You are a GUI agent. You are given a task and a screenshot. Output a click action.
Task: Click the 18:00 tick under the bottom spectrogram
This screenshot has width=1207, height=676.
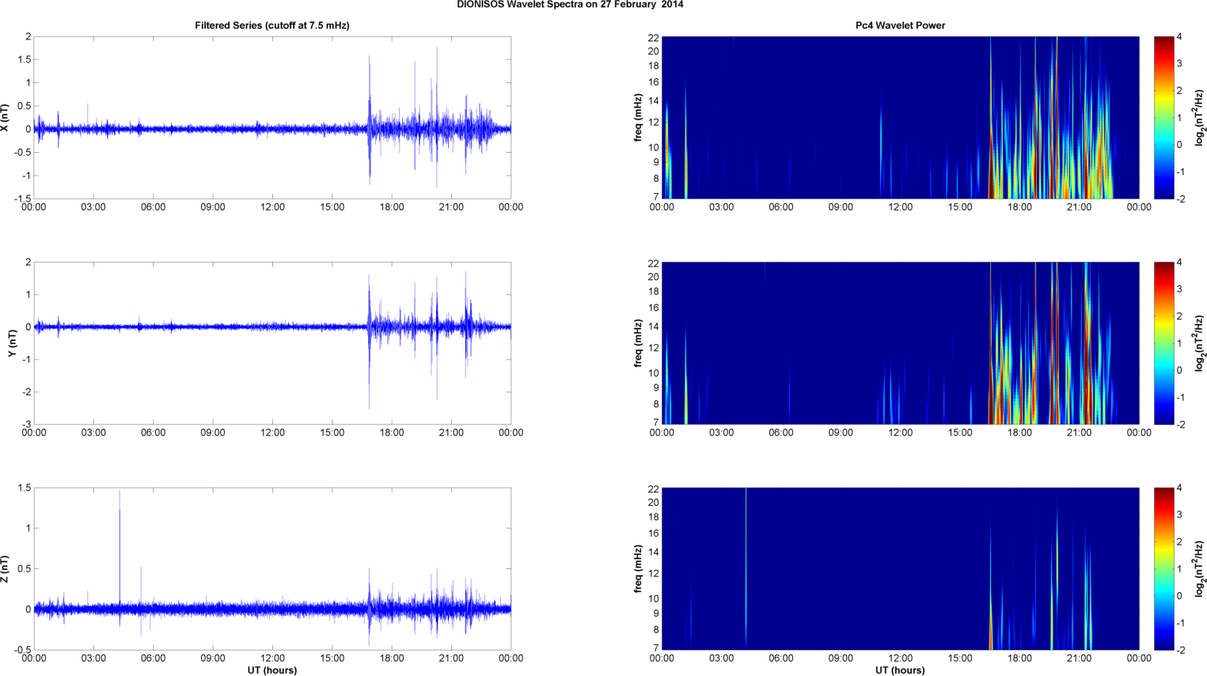pyautogui.click(x=1019, y=658)
